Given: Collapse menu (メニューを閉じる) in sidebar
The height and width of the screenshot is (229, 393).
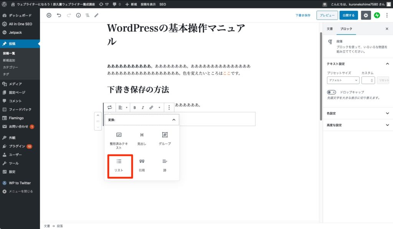Looking at the screenshot, I should coord(18,191).
